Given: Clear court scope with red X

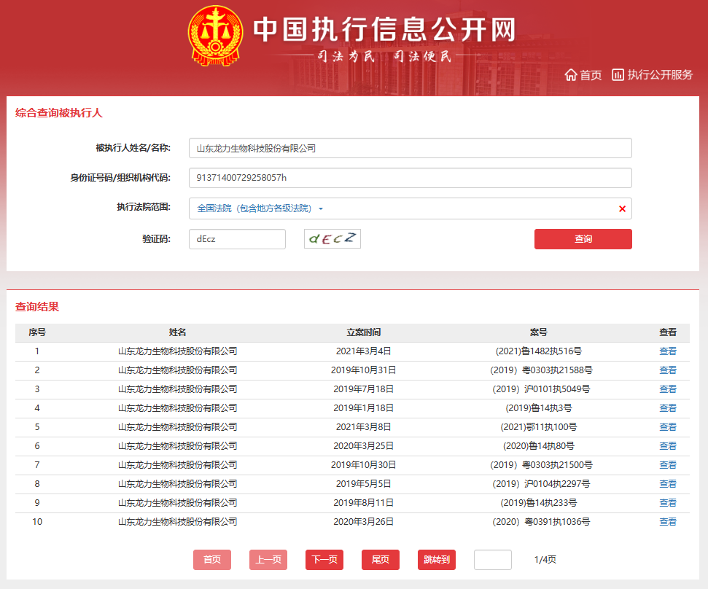Looking at the screenshot, I should tap(622, 208).
